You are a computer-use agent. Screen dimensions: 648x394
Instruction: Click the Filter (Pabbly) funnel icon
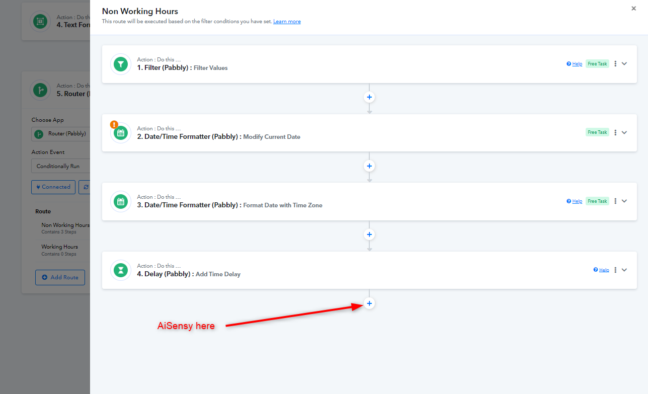(x=121, y=64)
